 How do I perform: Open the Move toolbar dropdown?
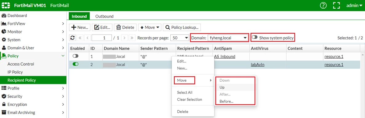(150, 27)
